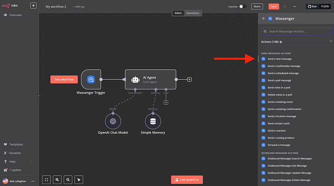Add a node after AI Agent output

tap(189, 79)
